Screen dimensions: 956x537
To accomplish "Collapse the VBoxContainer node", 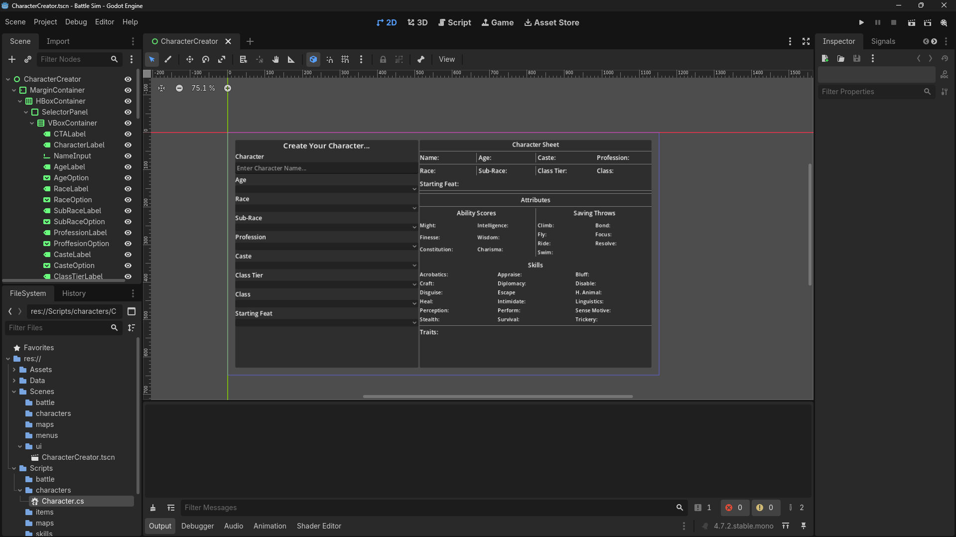I will [x=32, y=123].
